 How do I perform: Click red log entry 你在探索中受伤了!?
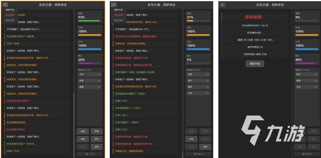[37, 130]
